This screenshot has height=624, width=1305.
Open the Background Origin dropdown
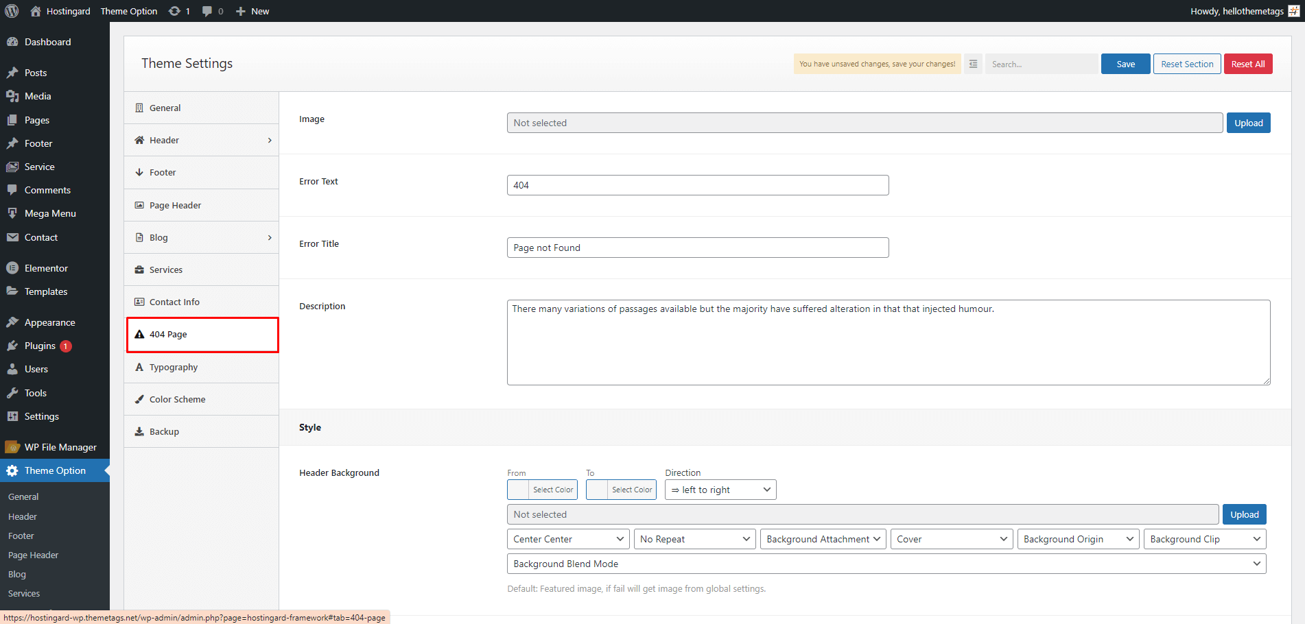pos(1078,539)
